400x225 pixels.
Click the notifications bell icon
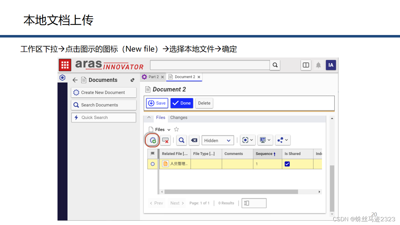pyautogui.click(x=318, y=65)
